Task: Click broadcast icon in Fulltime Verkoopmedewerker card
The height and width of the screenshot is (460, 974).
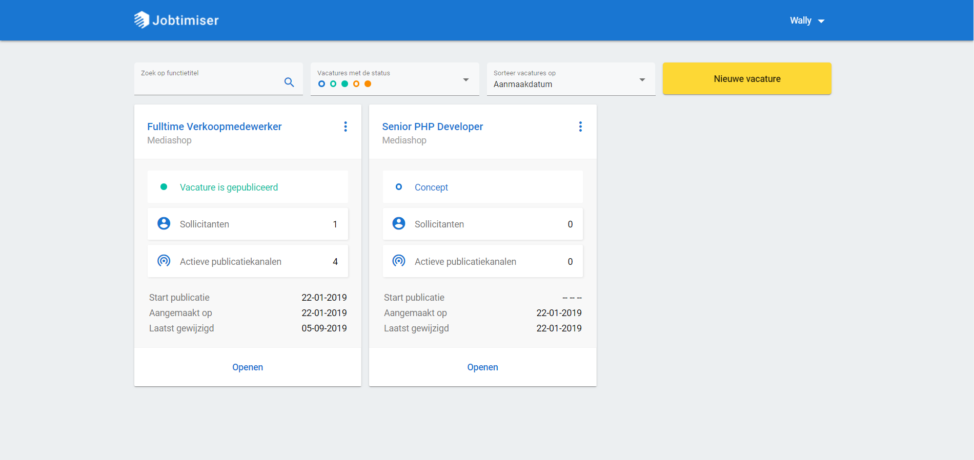Action: 164,261
